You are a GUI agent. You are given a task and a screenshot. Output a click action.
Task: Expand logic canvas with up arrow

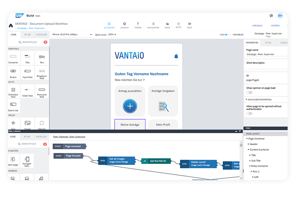pyautogui.click(x=236, y=131)
